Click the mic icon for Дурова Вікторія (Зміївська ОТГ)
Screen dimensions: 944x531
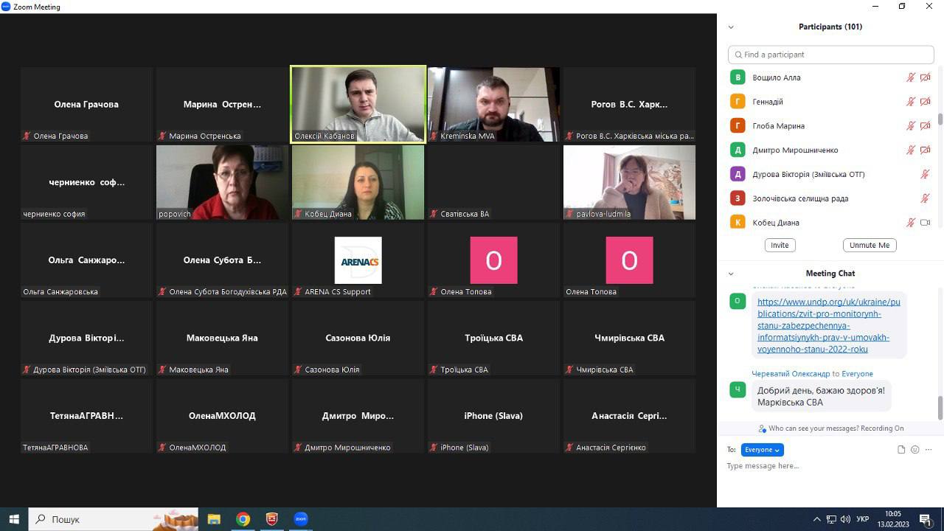tap(925, 175)
